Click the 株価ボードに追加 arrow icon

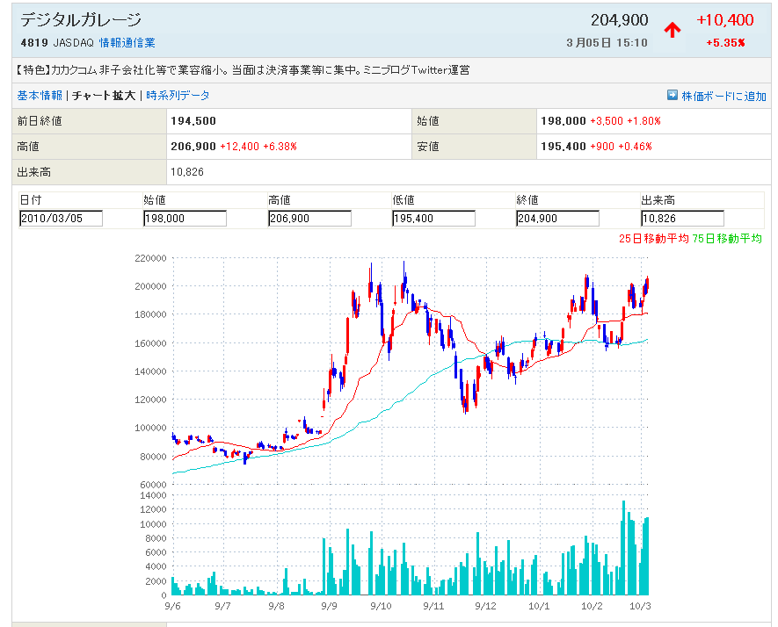(673, 96)
